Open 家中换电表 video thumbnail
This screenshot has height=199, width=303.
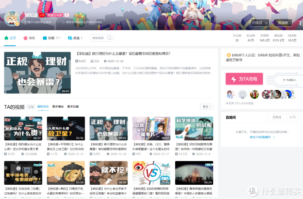click(23, 173)
